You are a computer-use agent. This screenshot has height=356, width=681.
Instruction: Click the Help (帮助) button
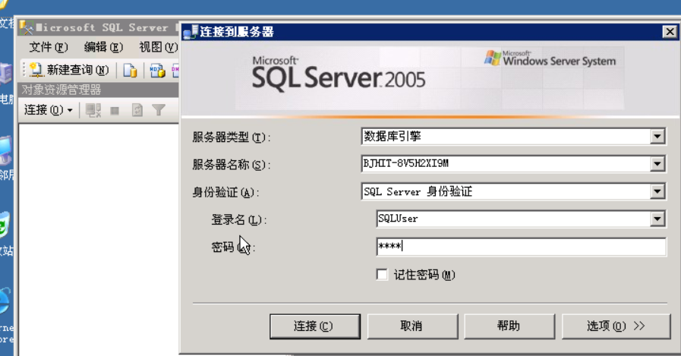click(509, 326)
